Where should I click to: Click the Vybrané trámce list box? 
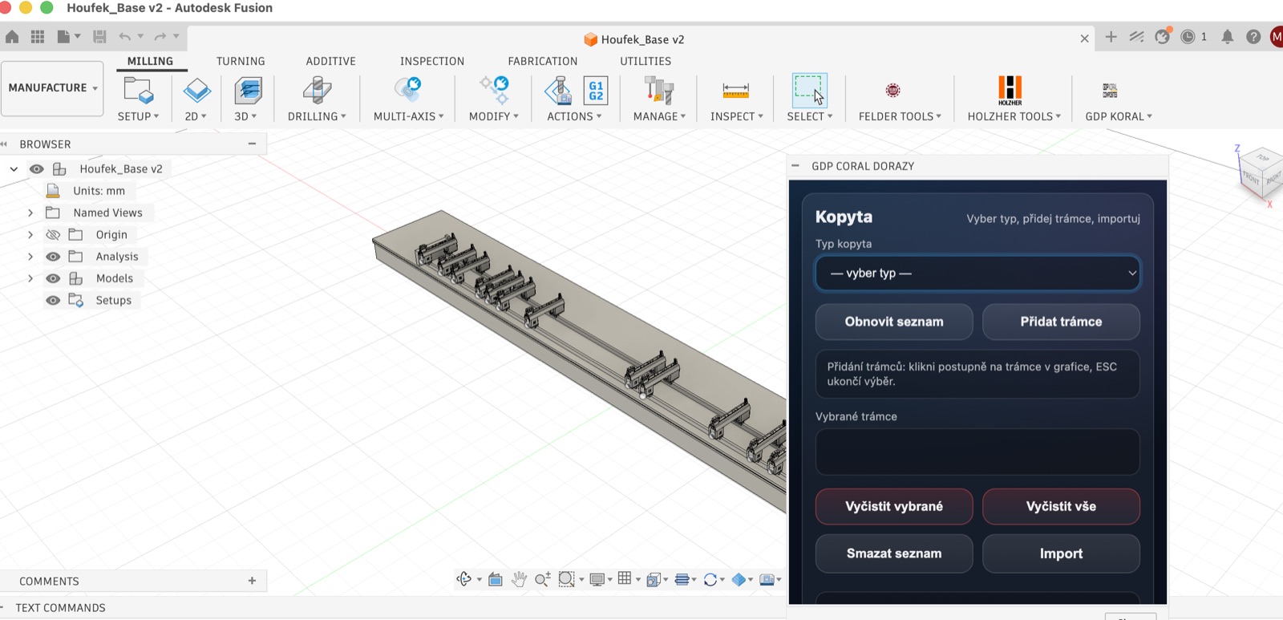977,452
